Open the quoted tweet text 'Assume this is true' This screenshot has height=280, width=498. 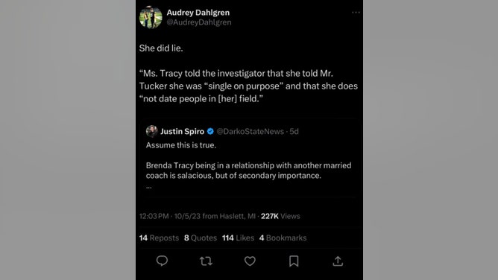[181, 145]
